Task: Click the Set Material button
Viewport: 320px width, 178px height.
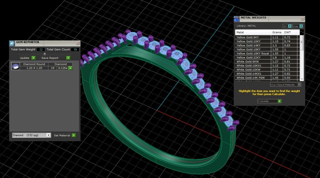Action: click(64, 135)
